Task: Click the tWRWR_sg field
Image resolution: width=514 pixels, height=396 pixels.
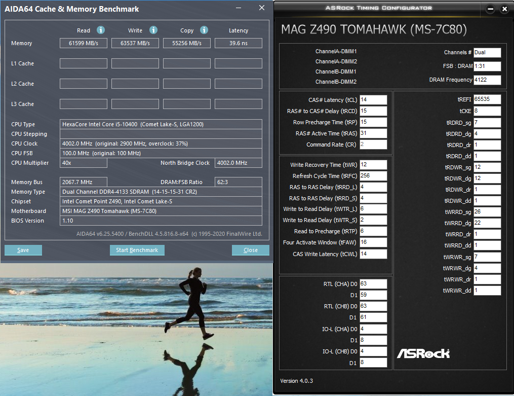Action: (487, 257)
